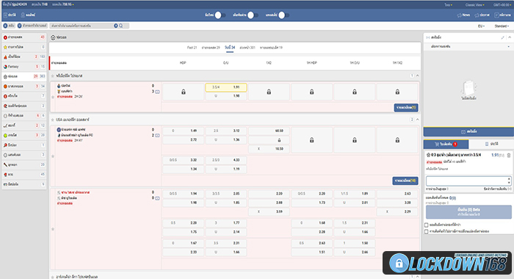Click the leftmost document link in header
Viewport: 514px width, 279px height.
coord(10,15)
